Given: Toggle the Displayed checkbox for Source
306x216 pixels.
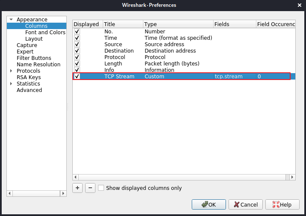Looking at the screenshot, I should pos(77,44).
